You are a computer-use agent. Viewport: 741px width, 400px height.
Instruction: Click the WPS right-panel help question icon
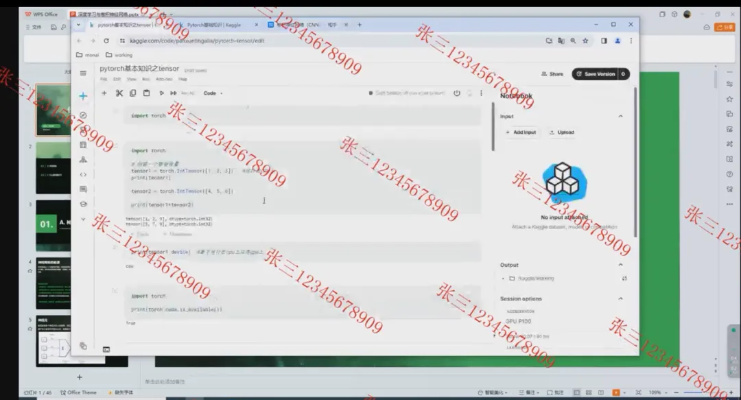click(729, 174)
